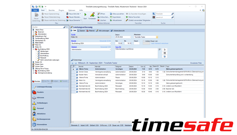Click into the Von time field
The width and height of the screenshot is (237, 135).
coord(119,44)
